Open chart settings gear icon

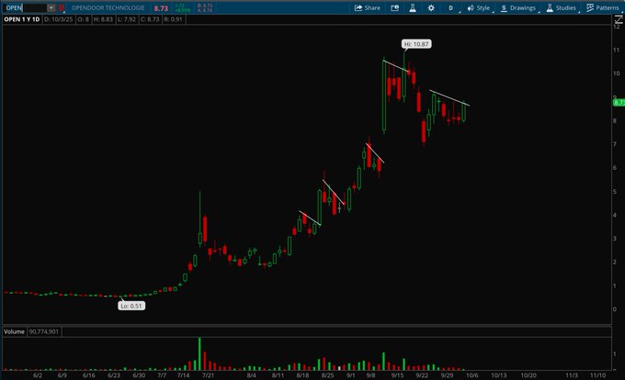[431, 8]
